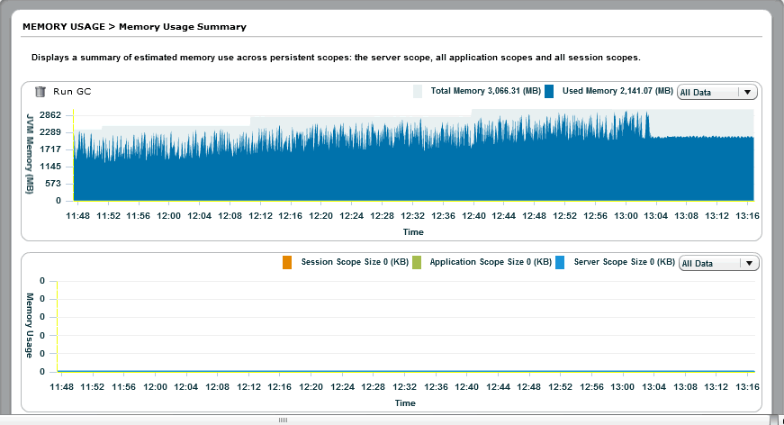Click the Application Scope Size green swatch
The width and height of the screenshot is (784, 425).
[x=417, y=262]
